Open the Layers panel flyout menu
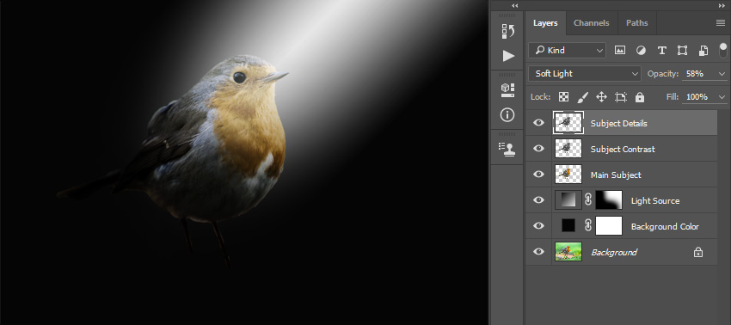 tap(721, 23)
